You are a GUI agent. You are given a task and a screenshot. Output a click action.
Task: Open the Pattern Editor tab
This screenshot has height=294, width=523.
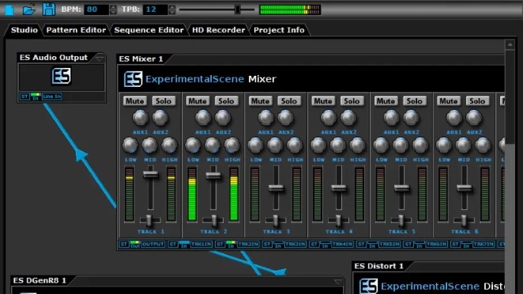(76, 30)
